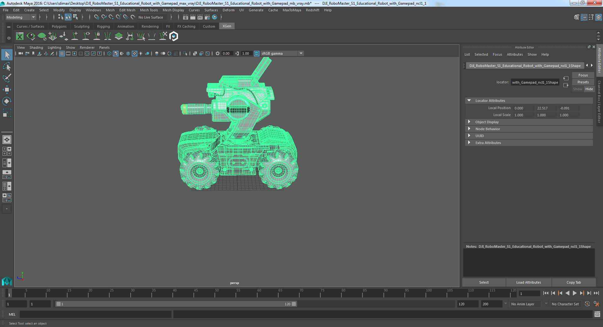Start IPR render icon
Viewport: 603px width, 327px height.
(x=200, y=17)
